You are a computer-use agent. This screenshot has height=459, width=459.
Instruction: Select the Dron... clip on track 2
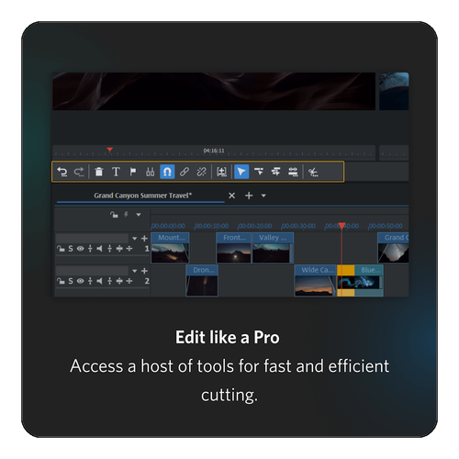click(x=202, y=281)
